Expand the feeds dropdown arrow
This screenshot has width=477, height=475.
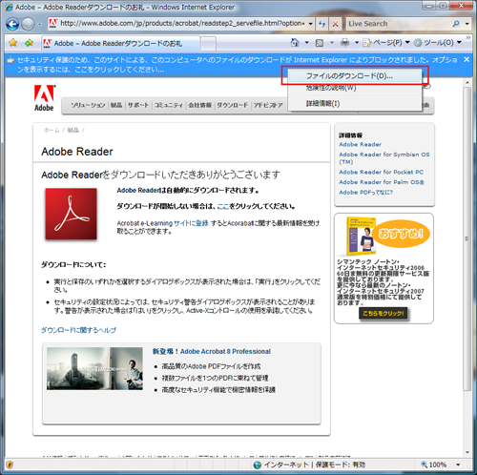(x=331, y=43)
